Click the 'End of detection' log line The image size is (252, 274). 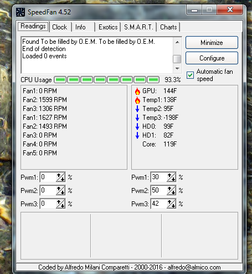[44, 49]
